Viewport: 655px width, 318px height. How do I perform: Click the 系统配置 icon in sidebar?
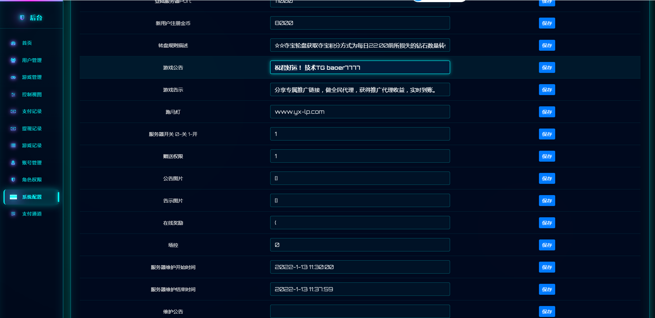coord(13,197)
